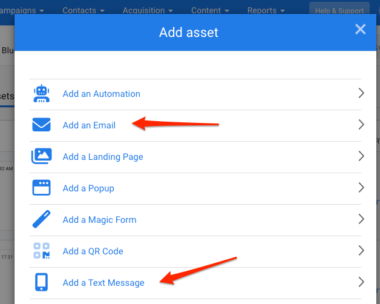Screen dimensions: 380x304
Task: Select Add a QR Code
Action: (x=195, y=251)
